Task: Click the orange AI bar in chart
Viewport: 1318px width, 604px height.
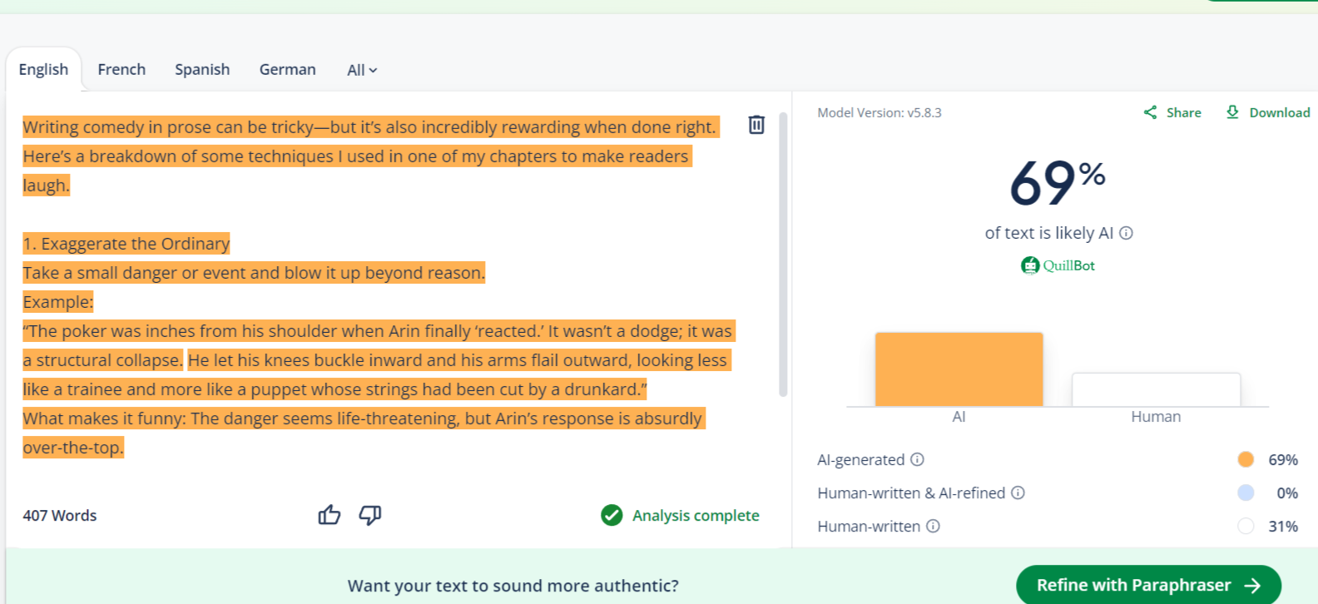Action: [959, 369]
